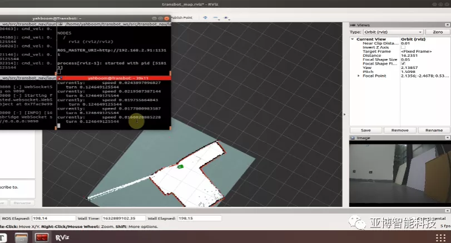The height and width of the screenshot is (243, 451).
Task: Click the Remove view button
Action: tap(400, 130)
